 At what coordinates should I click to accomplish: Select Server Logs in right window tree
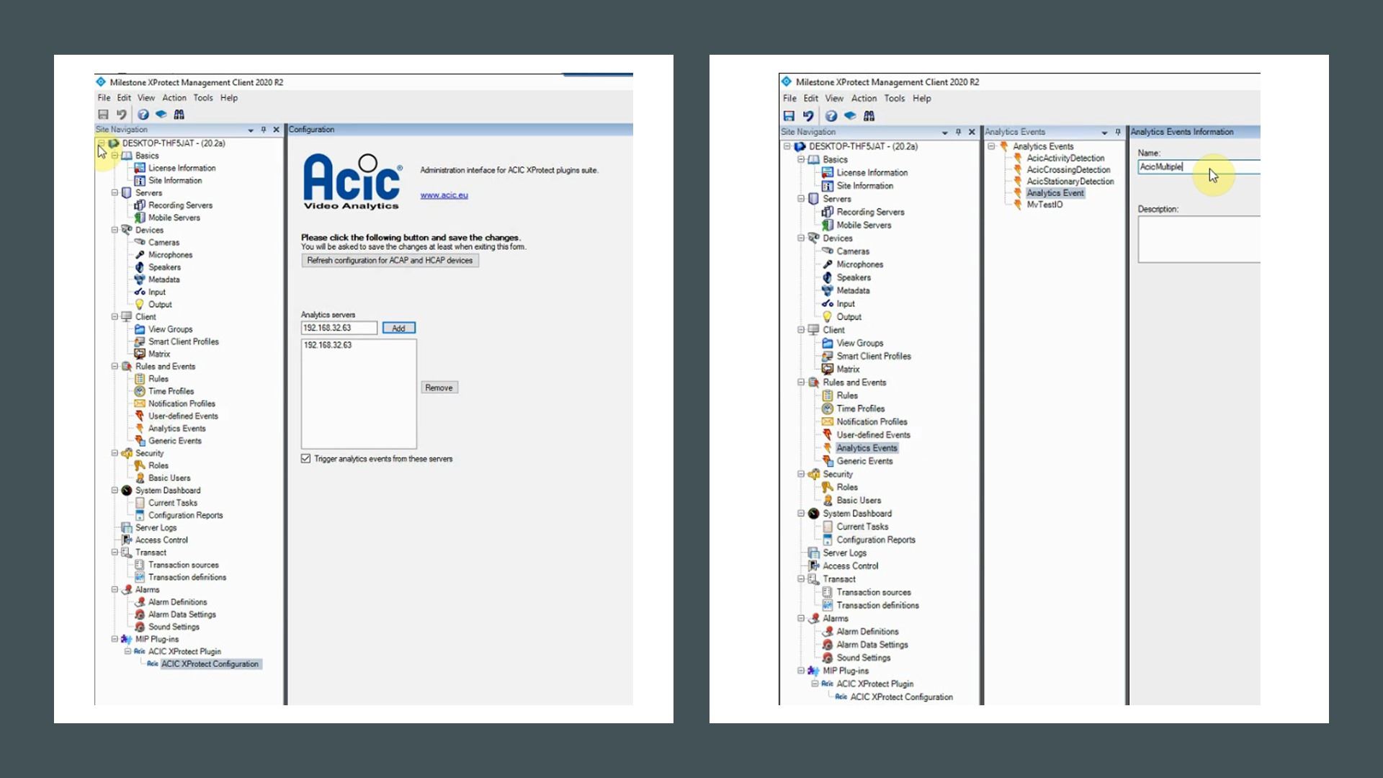[x=844, y=553]
